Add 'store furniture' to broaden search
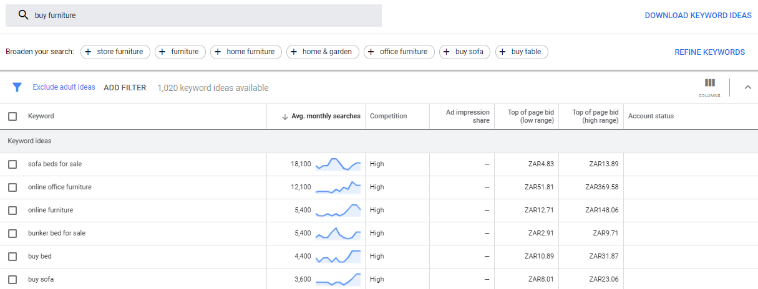The height and width of the screenshot is (289, 758). 115,52
